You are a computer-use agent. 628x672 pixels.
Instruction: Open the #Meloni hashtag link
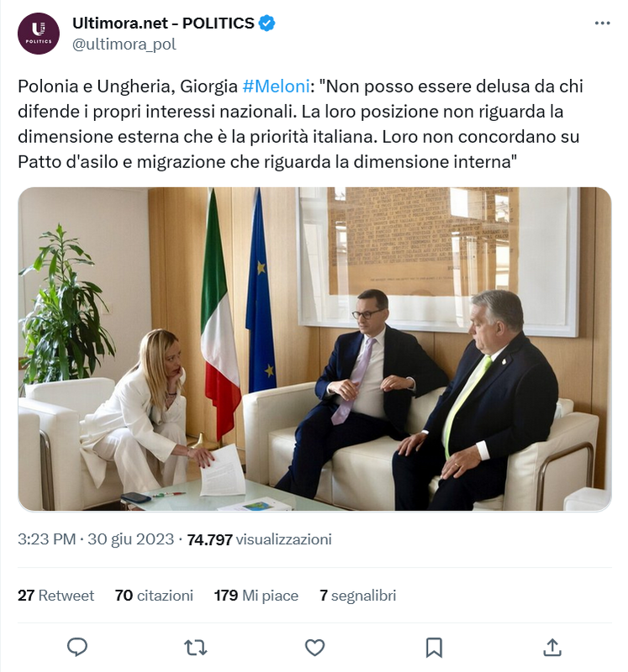(273, 87)
